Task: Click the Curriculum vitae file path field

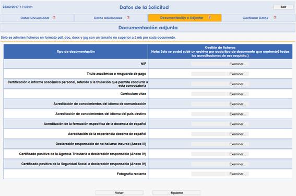Action: pos(208,94)
